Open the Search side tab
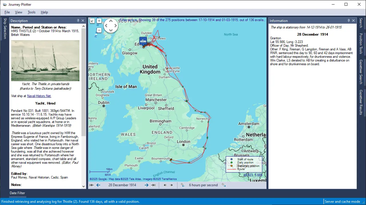Viewport: 366px width, 205px height. (361, 23)
